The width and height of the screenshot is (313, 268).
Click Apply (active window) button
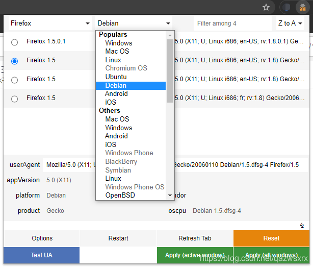coord(195,255)
